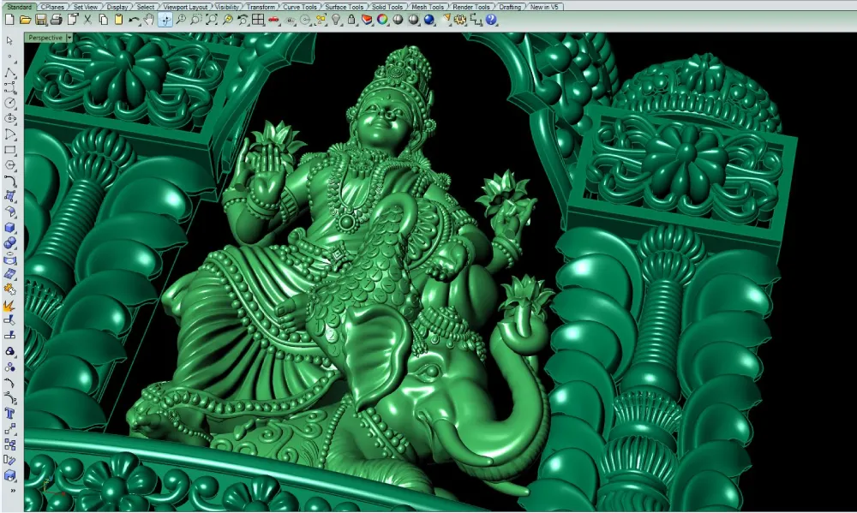
Task: Select the Circle tool
Action: 9,103
